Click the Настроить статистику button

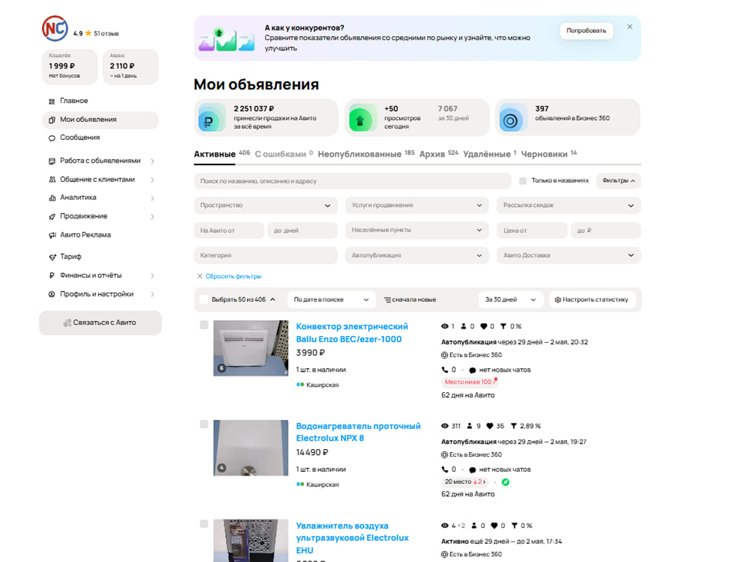click(592, 300)
